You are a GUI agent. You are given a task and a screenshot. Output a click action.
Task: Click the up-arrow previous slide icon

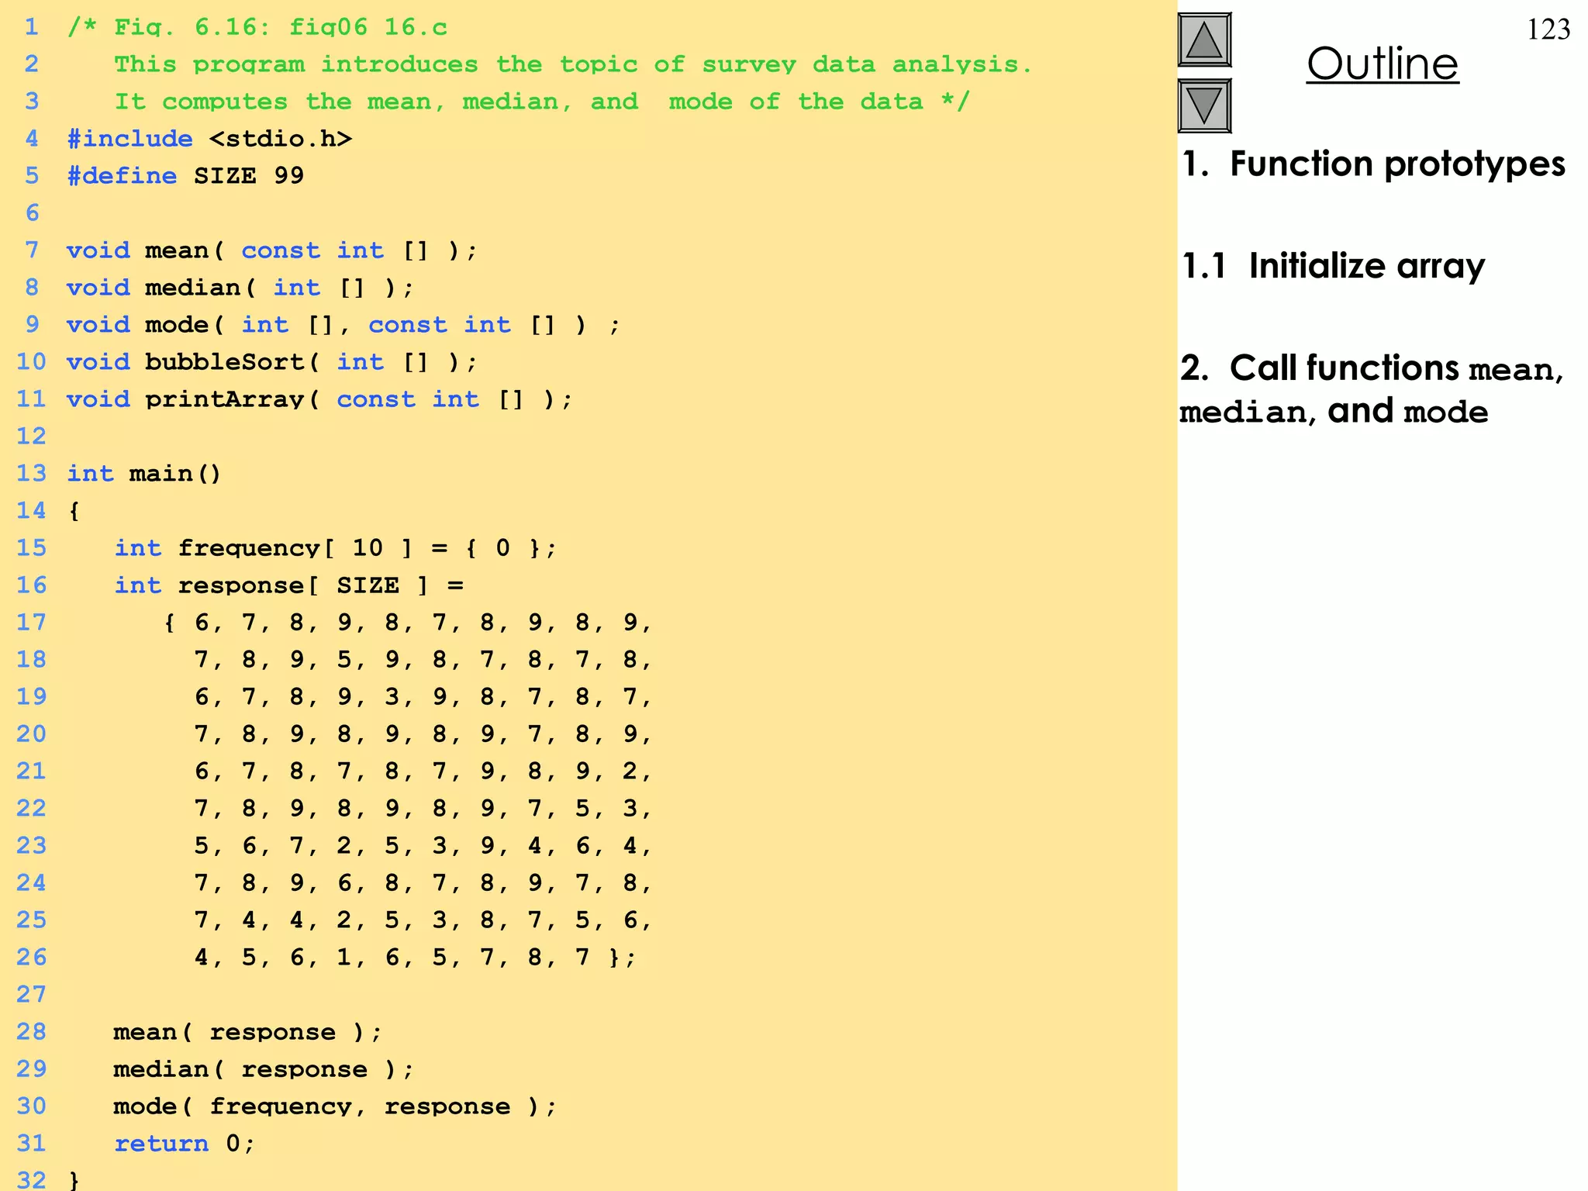tap(1204, 40)
